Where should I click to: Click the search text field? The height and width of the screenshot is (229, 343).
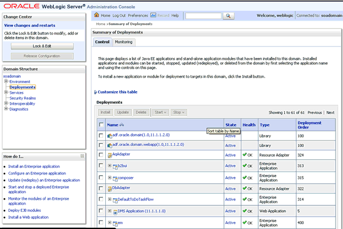[x=203, y=16]
